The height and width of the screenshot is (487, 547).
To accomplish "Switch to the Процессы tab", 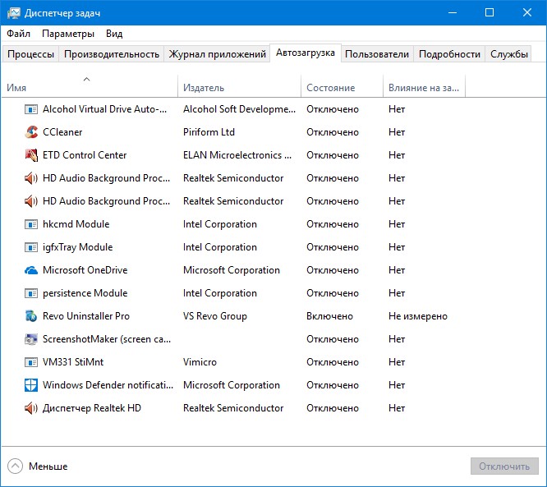I will [x=30, y=54].
